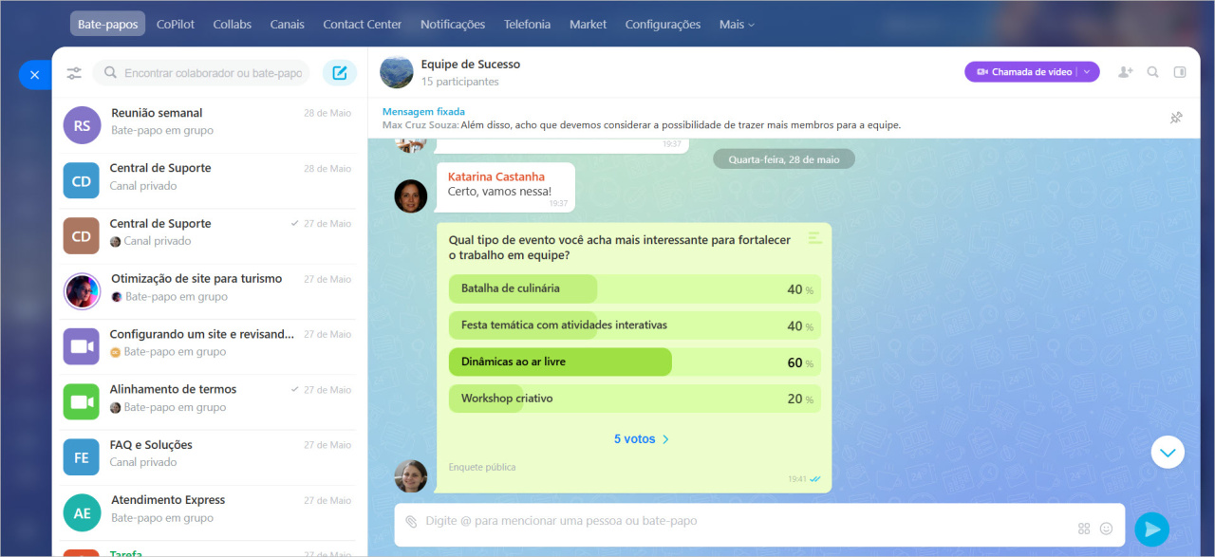1215x557 pixels.
Task: Jump to latest messages with down arrow button
Action: [1168, 453]
